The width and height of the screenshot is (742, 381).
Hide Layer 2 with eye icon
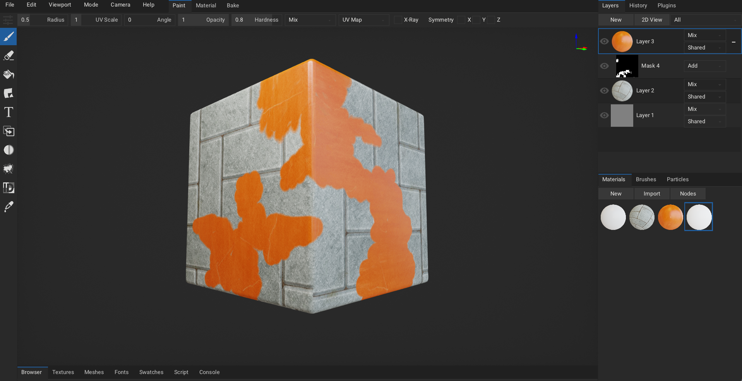[x=604, y=91]
